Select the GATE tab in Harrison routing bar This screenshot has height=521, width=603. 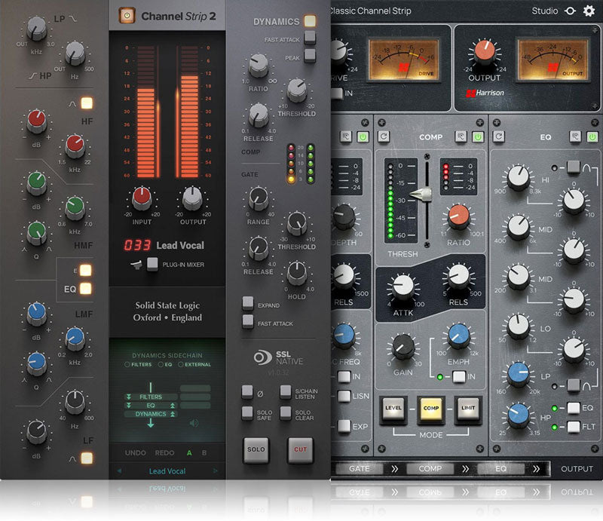pos(360,469)
